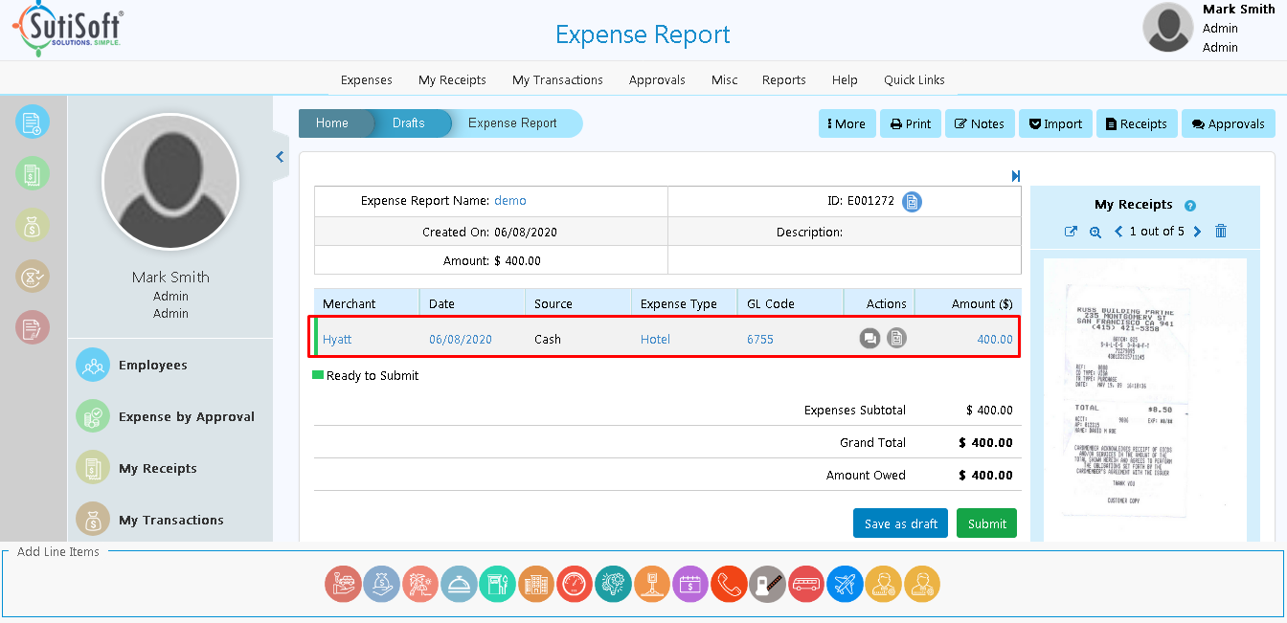
Task: Click the Hyatt merchant link
Action: pos(337,340)
